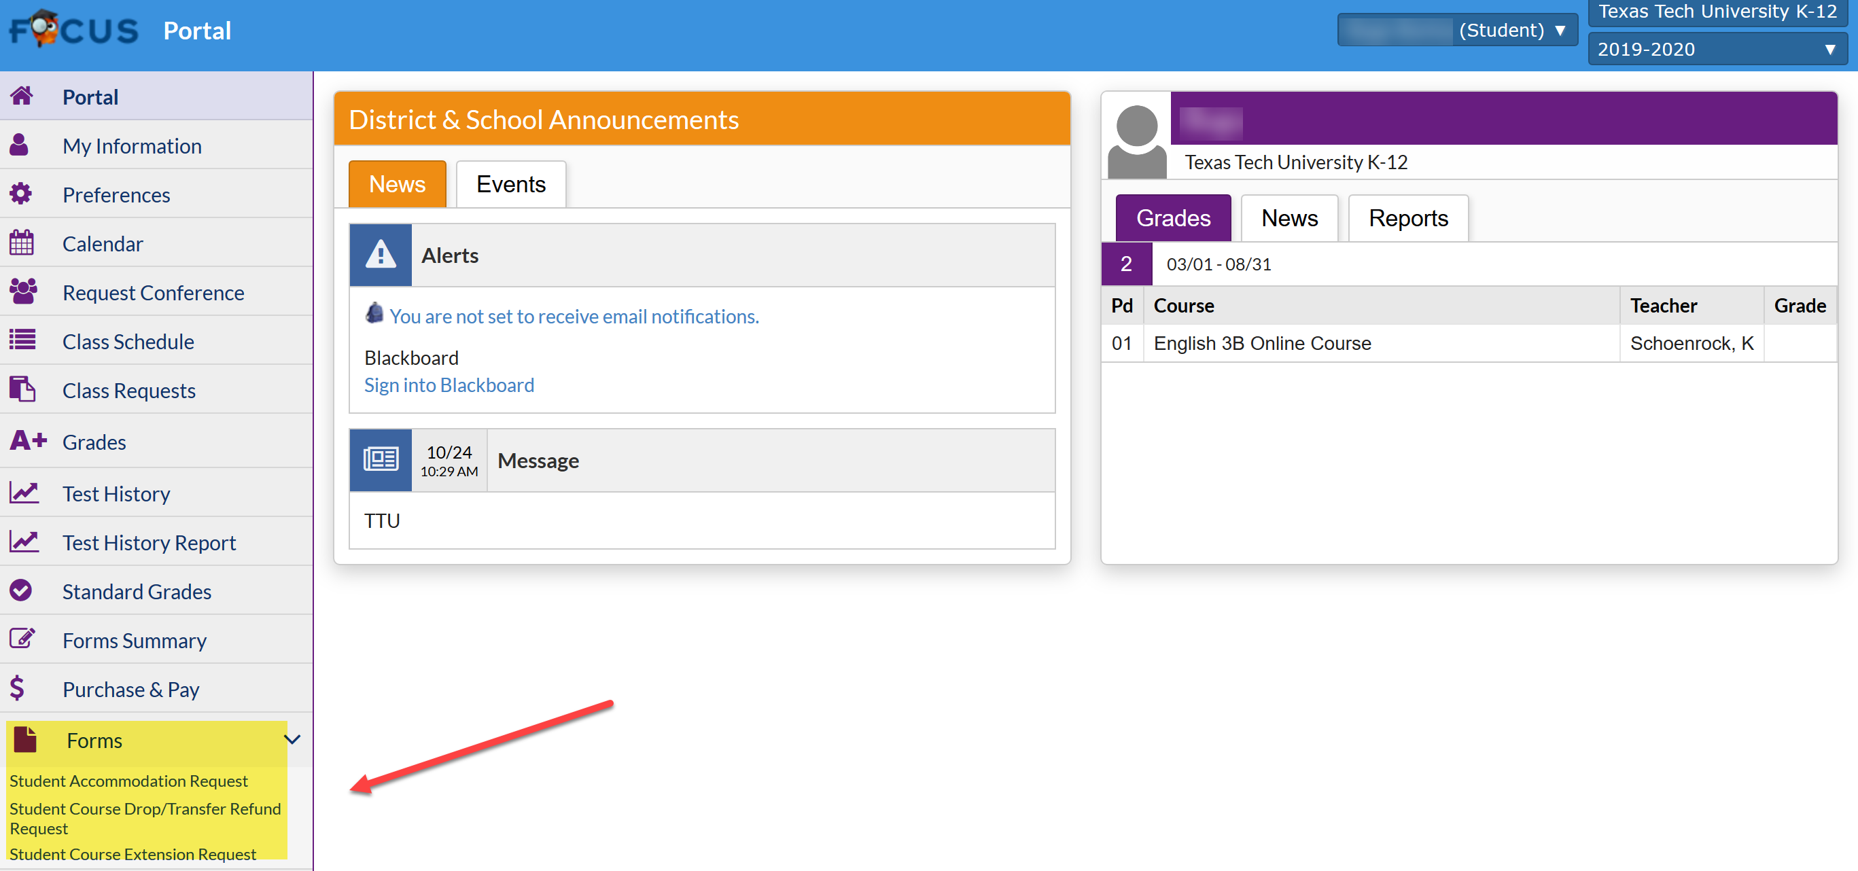Open Grades from the sidebar

pyautogui.click(x=156, y=441)
